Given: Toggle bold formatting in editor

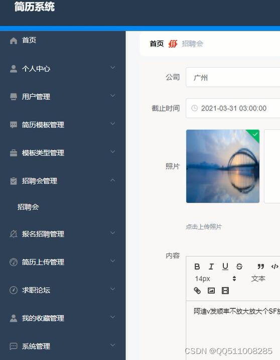Looking at the screenshot, I should pos(197,267).
